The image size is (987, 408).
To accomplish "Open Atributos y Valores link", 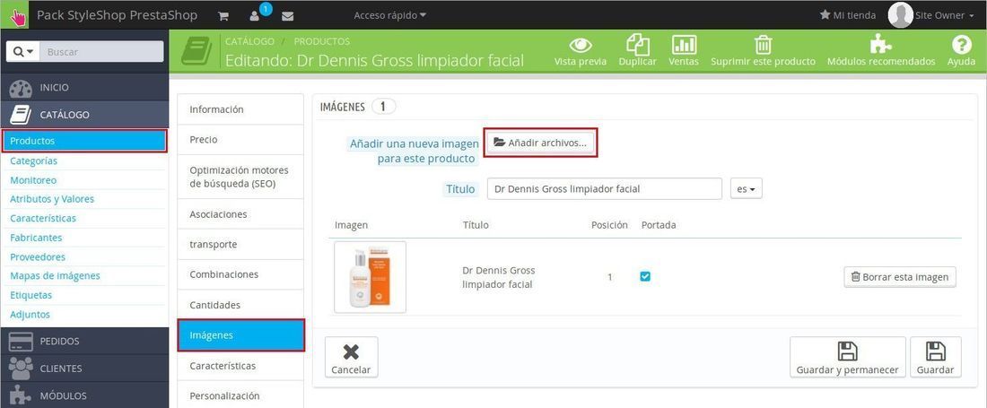I will (52, 199).
